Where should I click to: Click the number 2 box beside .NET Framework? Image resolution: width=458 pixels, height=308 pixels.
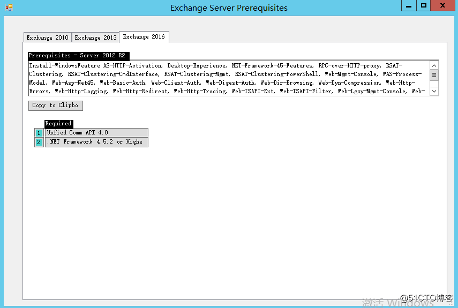pos(39,142)
